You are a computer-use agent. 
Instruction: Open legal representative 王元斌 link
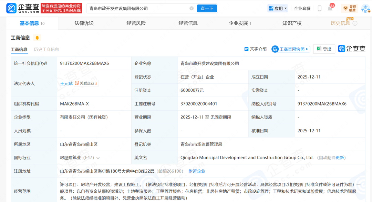[x=66, y=83]
